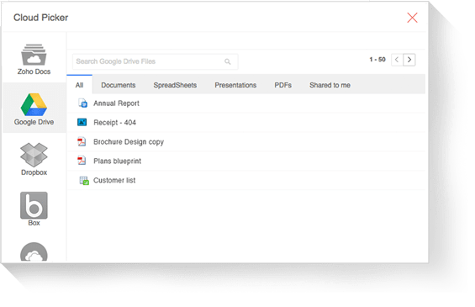The image size is (475, 307).
Task: Select the Brochure Design copy file name
Action: click(x=129, y=142)
